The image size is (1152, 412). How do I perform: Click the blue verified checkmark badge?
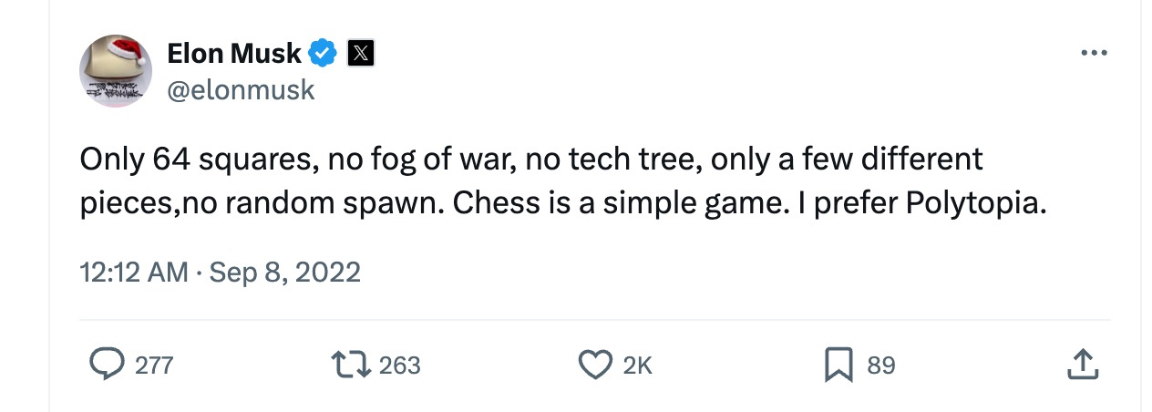coord(322,54)
